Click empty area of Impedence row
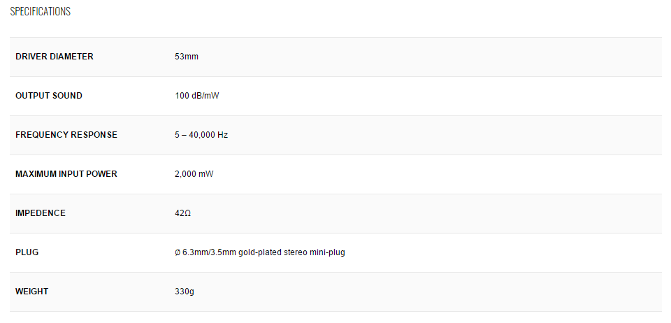The height and width of the screenshot is (323, 671). tap(428, 213)
